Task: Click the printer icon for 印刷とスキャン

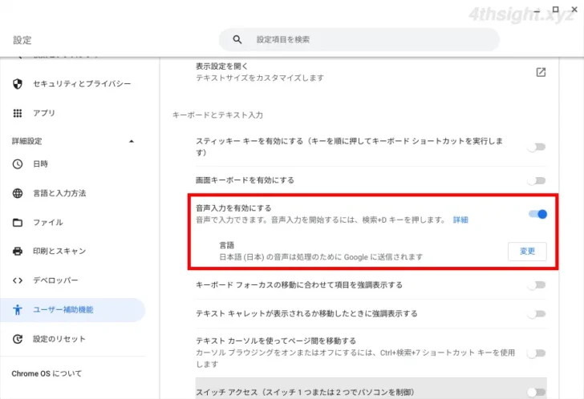Action: click(x=18, y=252)
